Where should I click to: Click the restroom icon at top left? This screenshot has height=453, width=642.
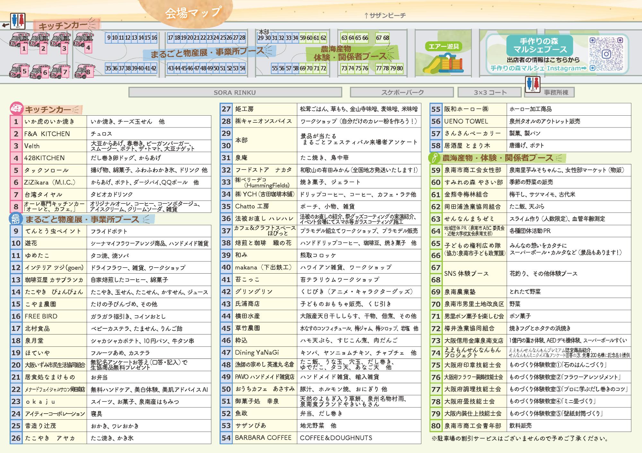tap(18, 21)
